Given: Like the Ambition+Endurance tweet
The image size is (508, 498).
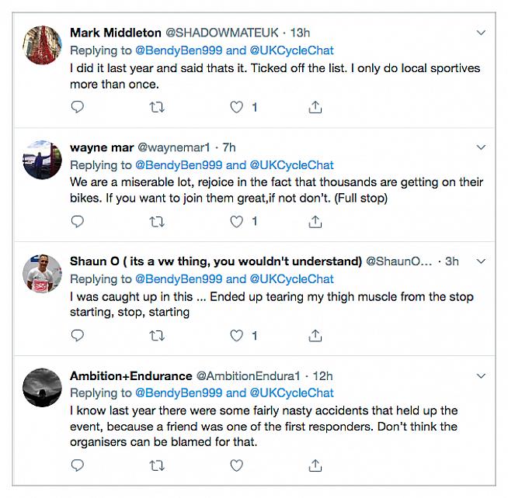Looking at the screenshot, I should pyautogui.click(x=238, y=465).
